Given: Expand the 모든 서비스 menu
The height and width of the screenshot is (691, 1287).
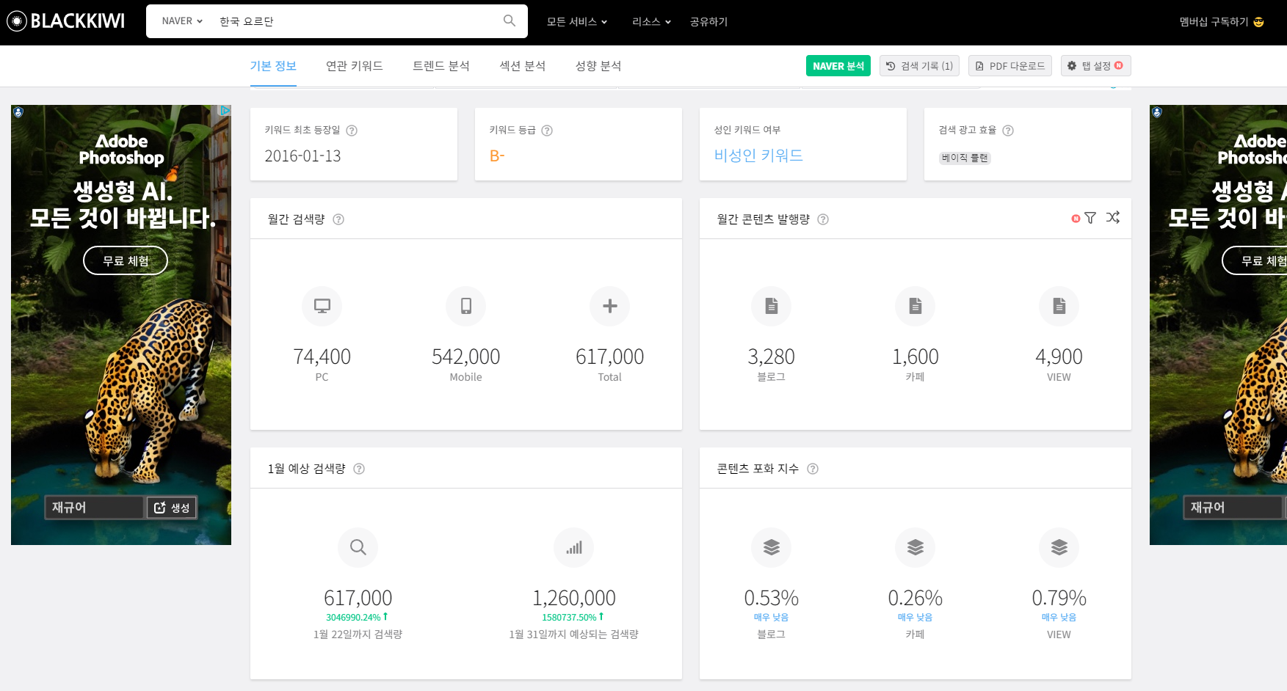Looking at the screenshot, I should coord(577,22).
